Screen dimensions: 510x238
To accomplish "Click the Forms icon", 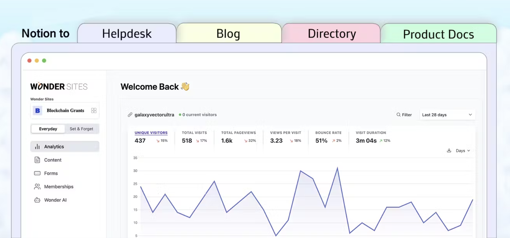I will 37,173.
